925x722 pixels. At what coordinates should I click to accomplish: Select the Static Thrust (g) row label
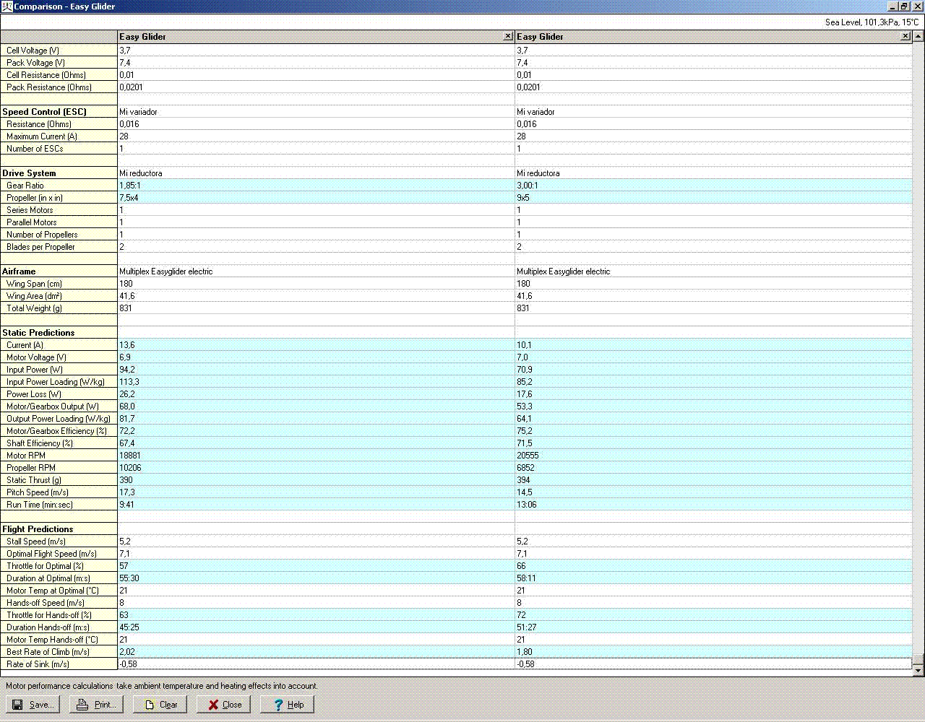[34, 480]
